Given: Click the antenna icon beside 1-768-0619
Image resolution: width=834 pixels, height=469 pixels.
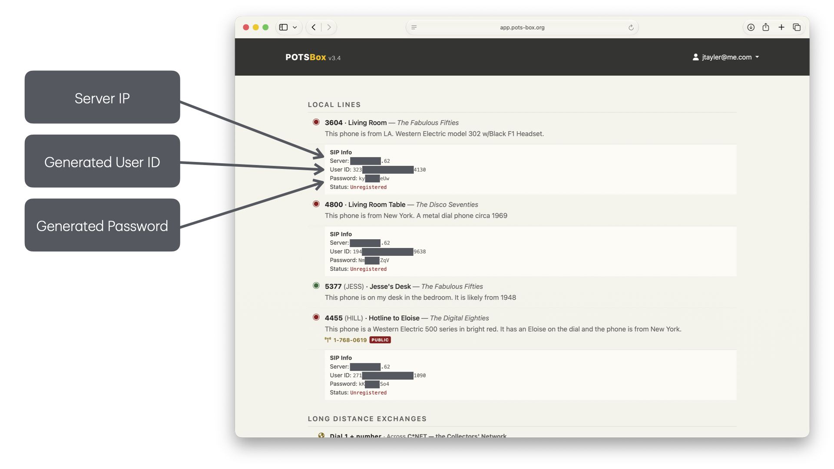Looking at the screenshot, I should tap(328, 340).
